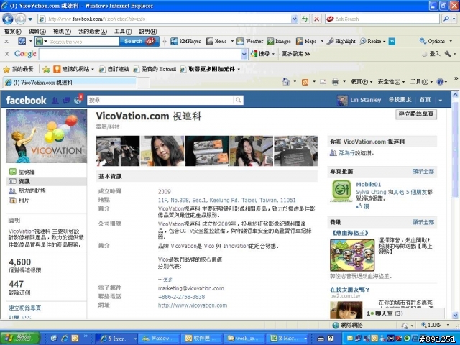The height and width of the screenshot is (345, 460).
Task: Open KMPlayer from Ask toolbar
Action: click(186, 42)
